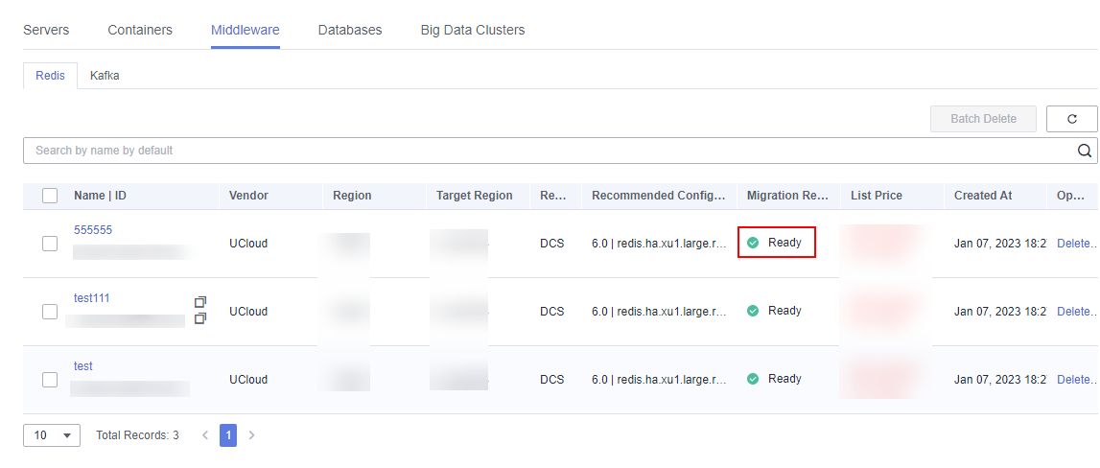
Task: Switch to the Databases tab
Action: click(350, 30)
